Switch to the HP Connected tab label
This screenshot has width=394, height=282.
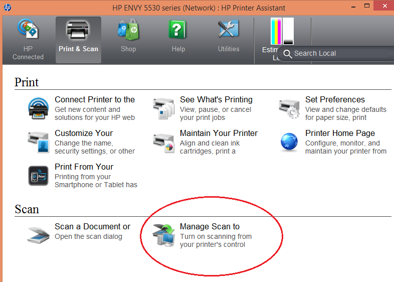point(28,53)
